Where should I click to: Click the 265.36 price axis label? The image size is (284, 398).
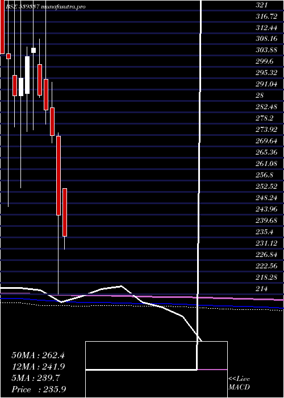tap(266, 152)
